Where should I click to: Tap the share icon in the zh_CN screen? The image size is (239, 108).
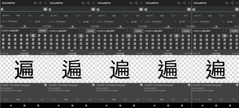pyautogui.click(x=136, y=3)
